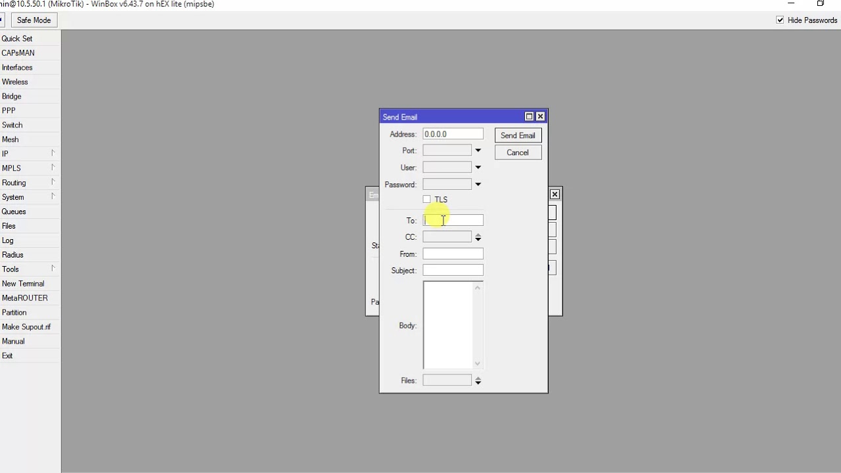Toggle the Hide Passwords checkbox
Viewport: 841px width, 473px height.
coord(780,20)
